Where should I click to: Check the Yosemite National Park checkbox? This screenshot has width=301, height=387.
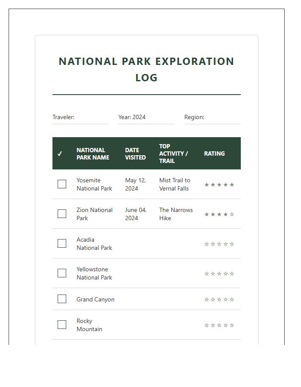[61, 184]
